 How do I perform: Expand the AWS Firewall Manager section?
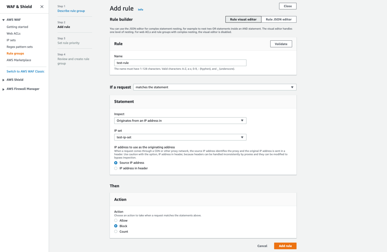[x=4, y=89]
